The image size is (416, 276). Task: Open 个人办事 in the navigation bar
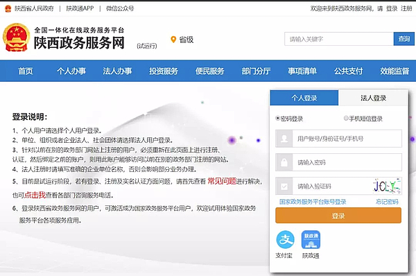[71, 71]
